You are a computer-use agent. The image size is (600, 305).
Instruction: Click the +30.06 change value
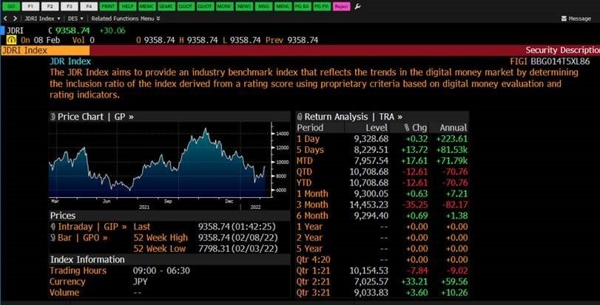112,30
